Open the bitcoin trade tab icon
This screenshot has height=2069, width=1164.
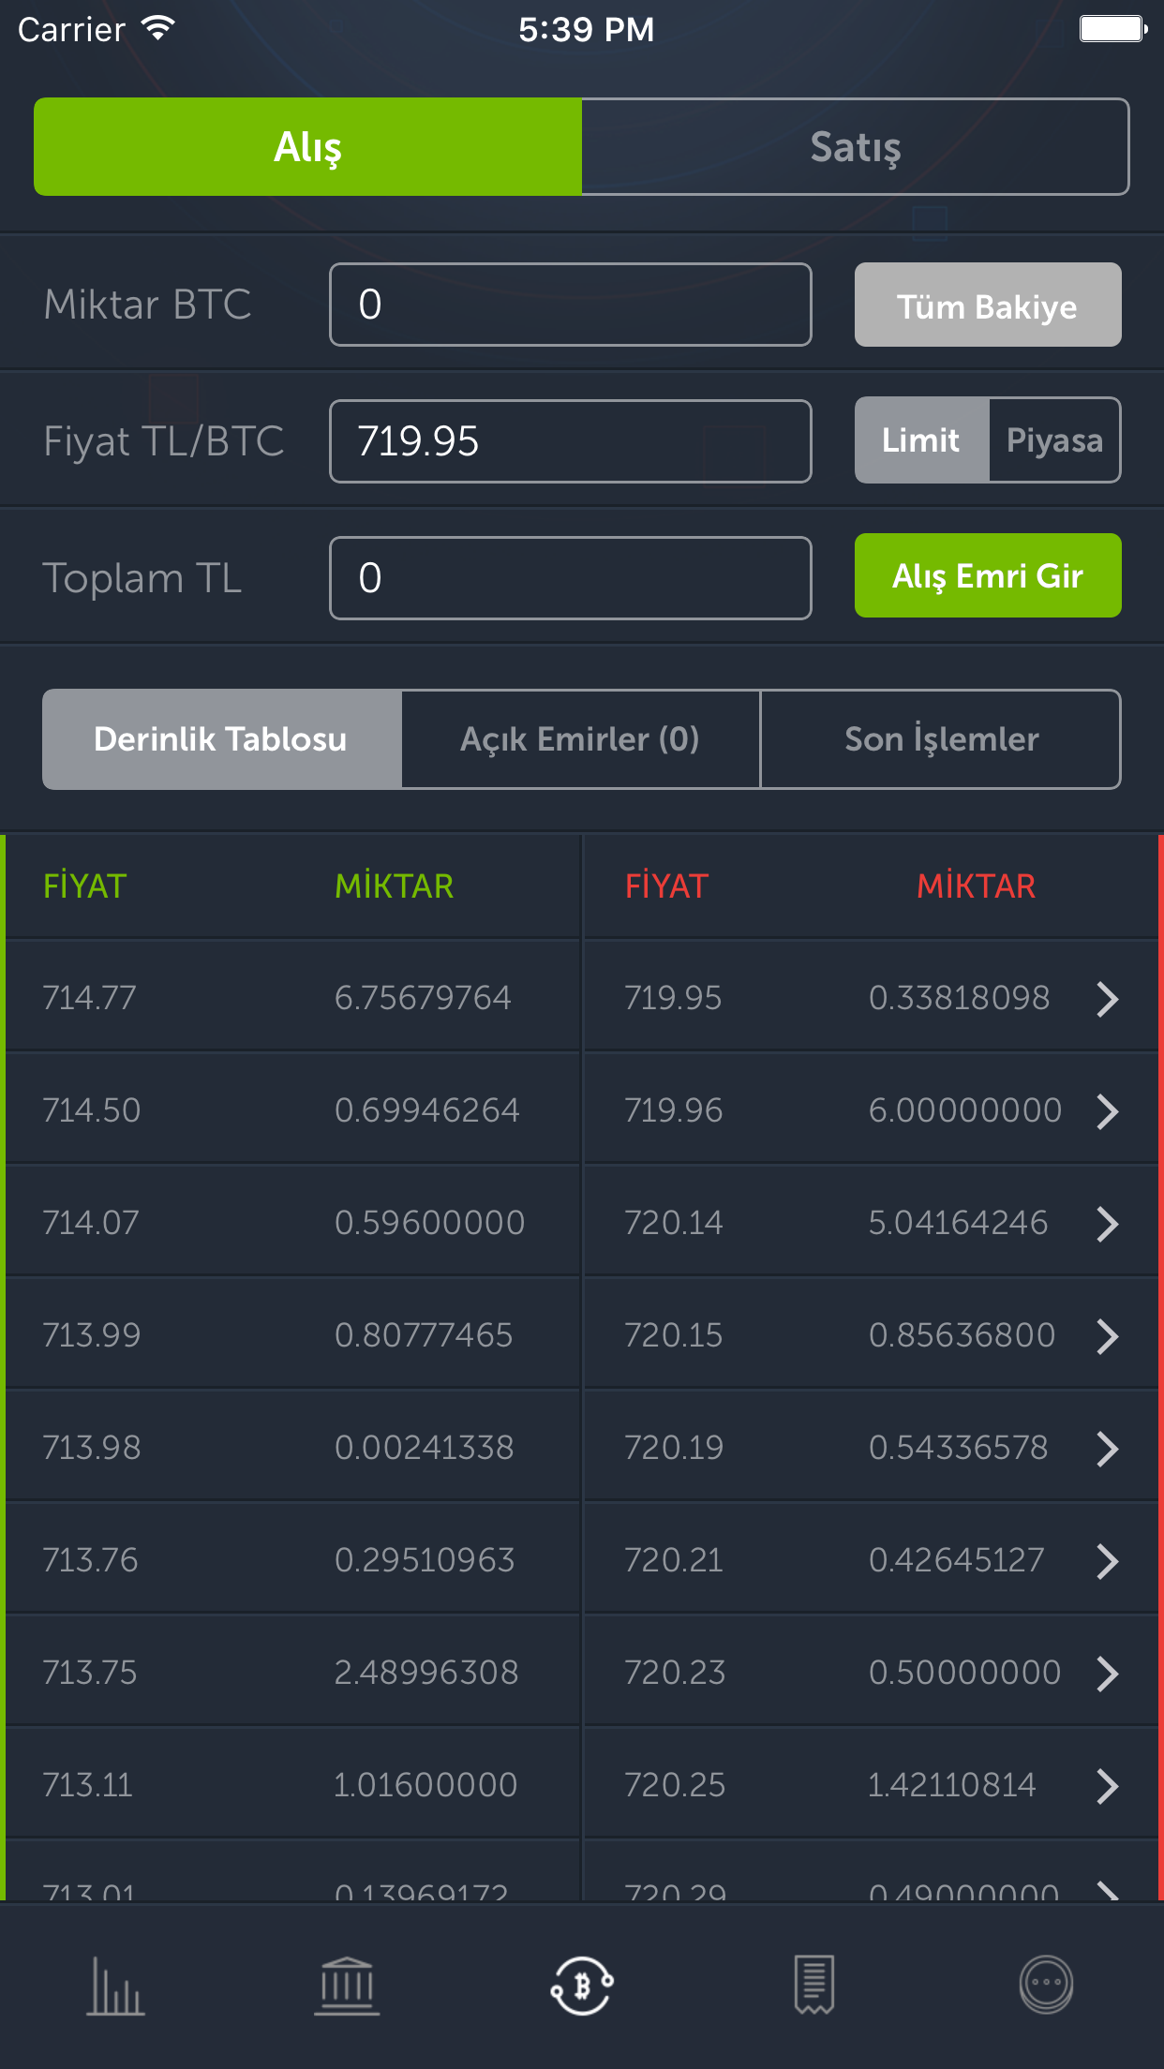point(582,1986)
